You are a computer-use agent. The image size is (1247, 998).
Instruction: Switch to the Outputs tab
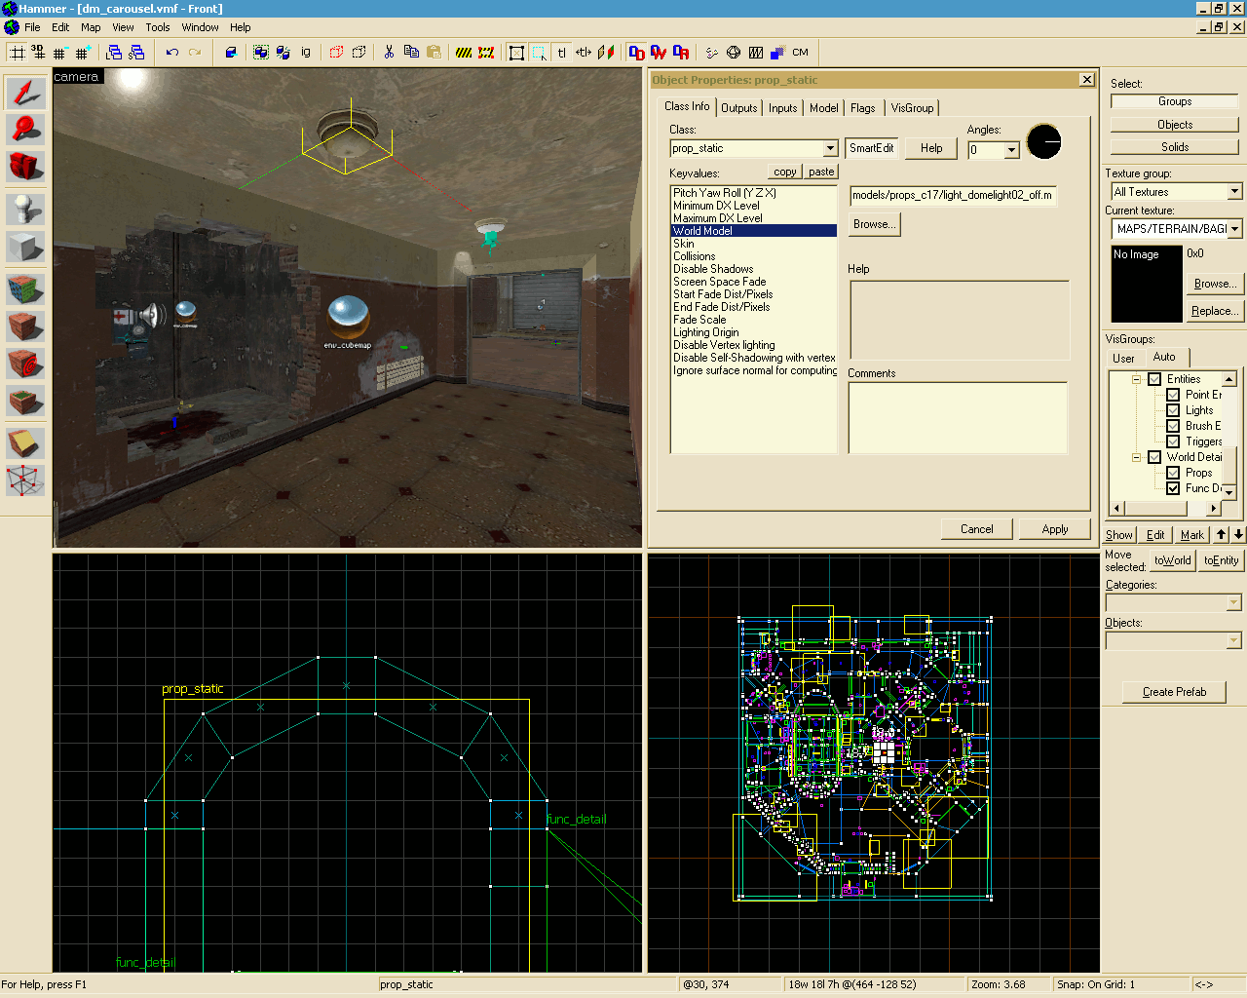[739, 108]
